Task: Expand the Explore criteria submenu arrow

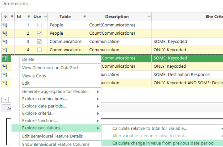Action: pos(98,114)
